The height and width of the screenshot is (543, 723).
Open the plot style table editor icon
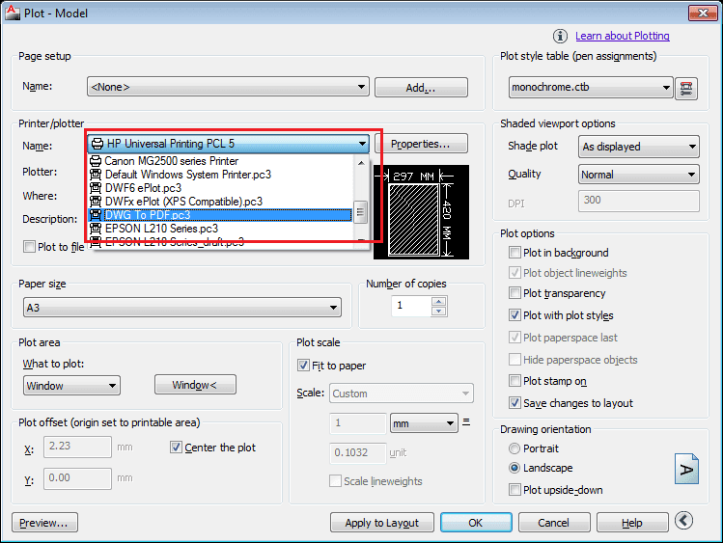pyautogui.click(x=686, y=88)
